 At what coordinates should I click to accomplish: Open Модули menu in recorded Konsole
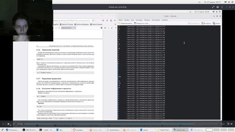click(147, 20)
